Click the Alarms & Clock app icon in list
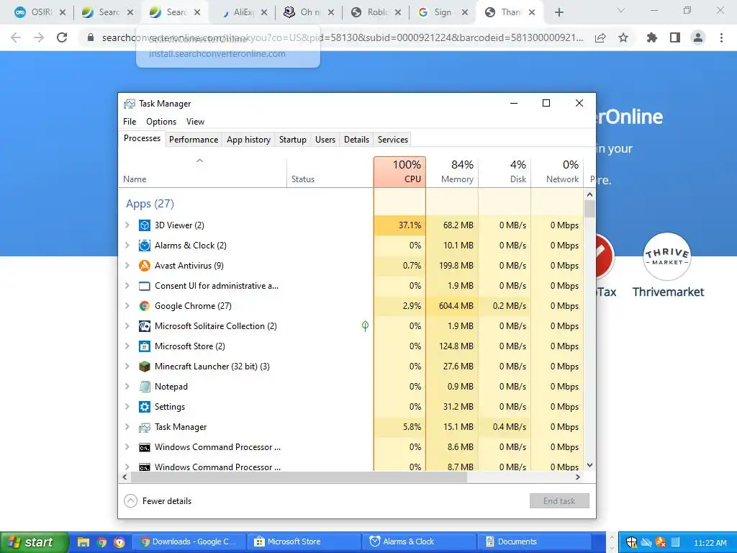Screen dimensions: 737x553 pyautogui.click(x=144, y=246)
